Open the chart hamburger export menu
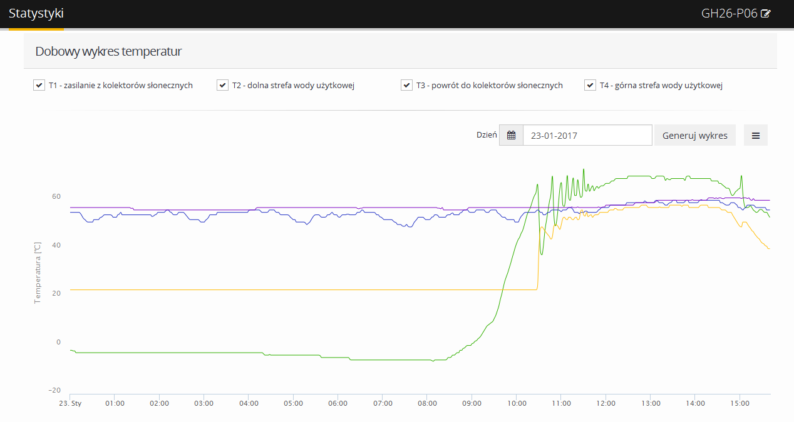 pyautogui.click(x=755, y=135)
